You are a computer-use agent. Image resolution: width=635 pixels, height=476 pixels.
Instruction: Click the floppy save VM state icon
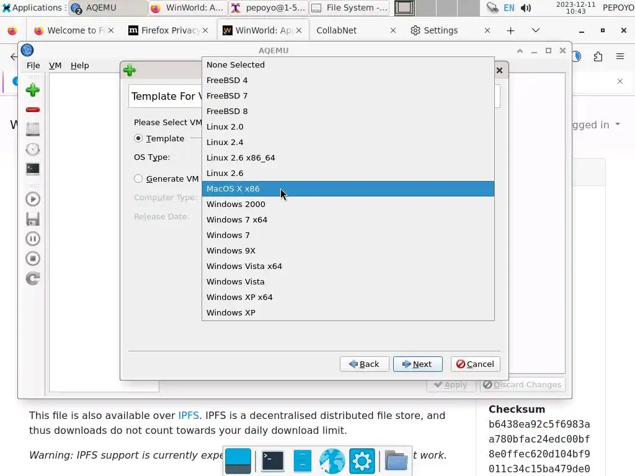[x=33, y=219]
